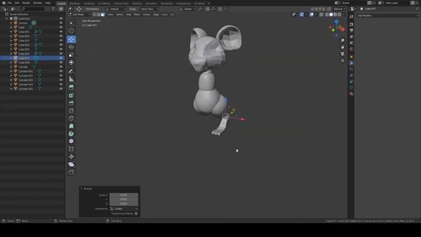421x237 pixels.
Task: Open the Modifier properties wrench tab
Action: pyautogui.click(x=351, y=63)
